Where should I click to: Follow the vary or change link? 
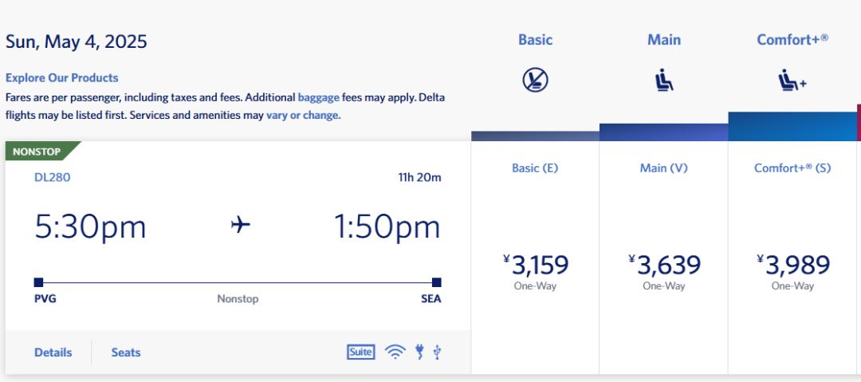click(303, 116)
